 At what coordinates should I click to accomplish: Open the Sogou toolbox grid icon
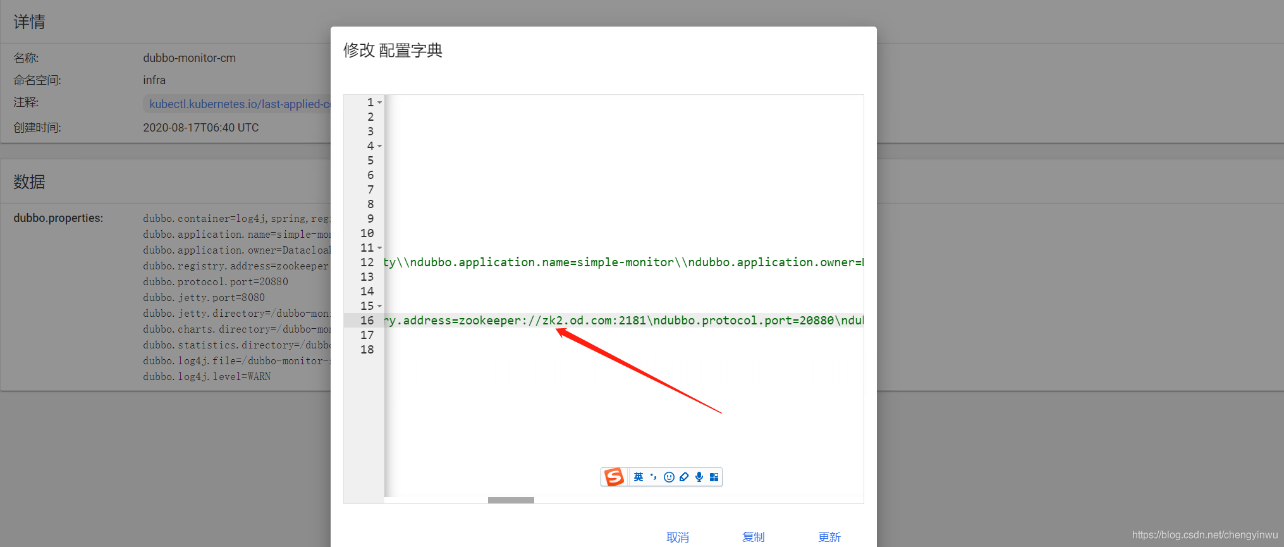click(x=714, y=477)
